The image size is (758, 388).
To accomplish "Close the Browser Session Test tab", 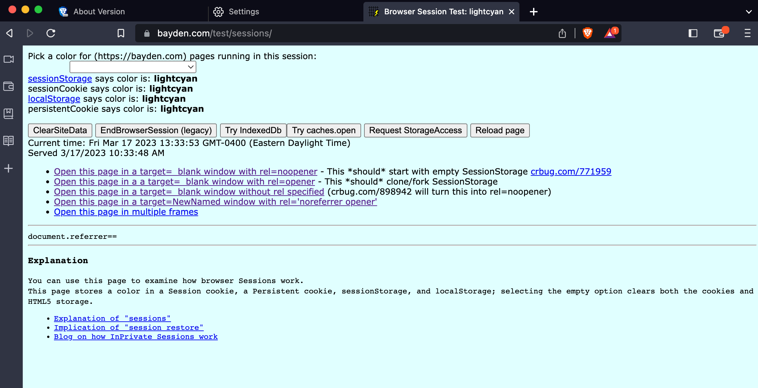I will [512, 12].
